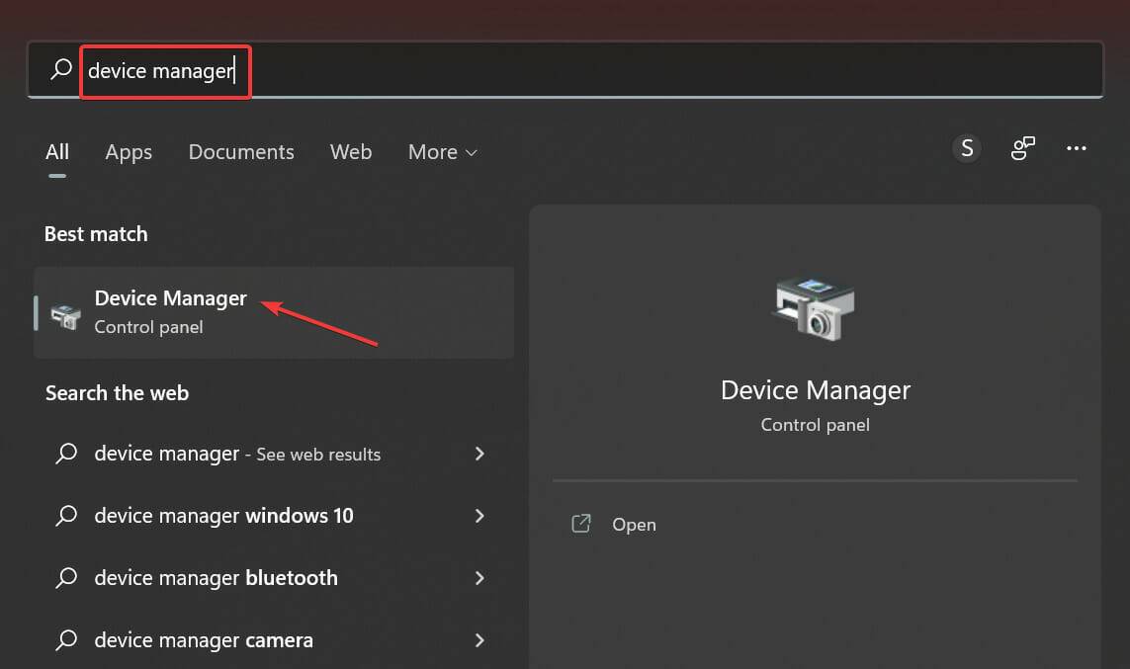The width and height of the screenshot is (1130, 669).
Task: Click the chevron next to See web results
Action: 479,454
